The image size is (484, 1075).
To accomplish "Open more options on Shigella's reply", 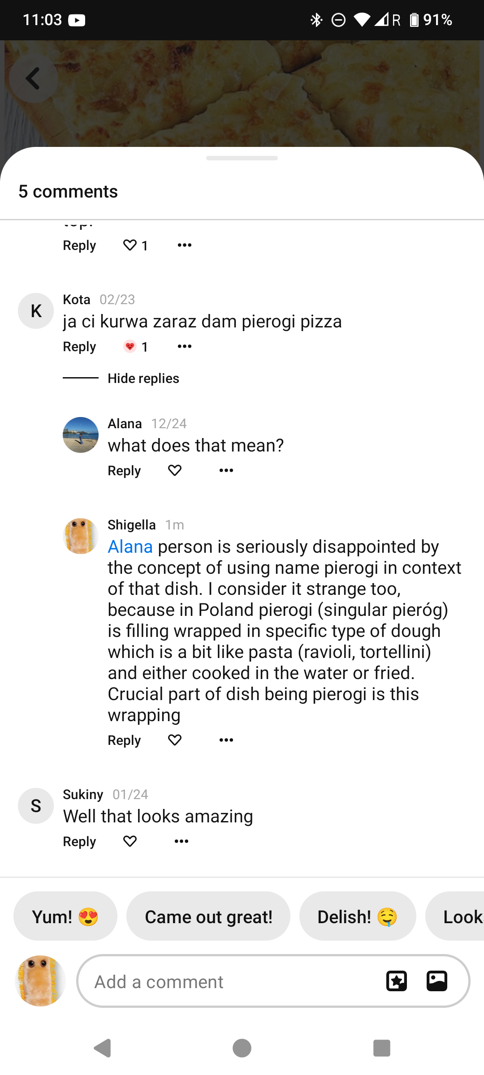I will (226, 740).
